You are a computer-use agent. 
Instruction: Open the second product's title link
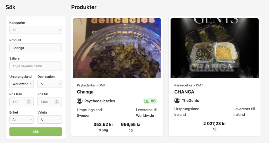tap(184, 92)
